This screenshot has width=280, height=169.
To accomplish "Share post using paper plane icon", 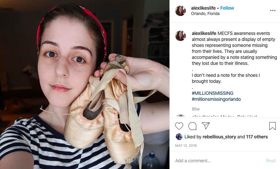I will (205, 126).
